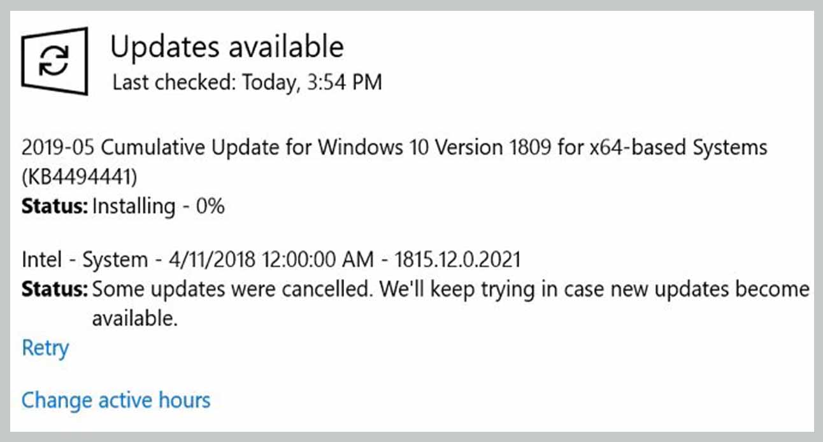Click the Windows Update refresh arrows icon

(x=54, y=62)
